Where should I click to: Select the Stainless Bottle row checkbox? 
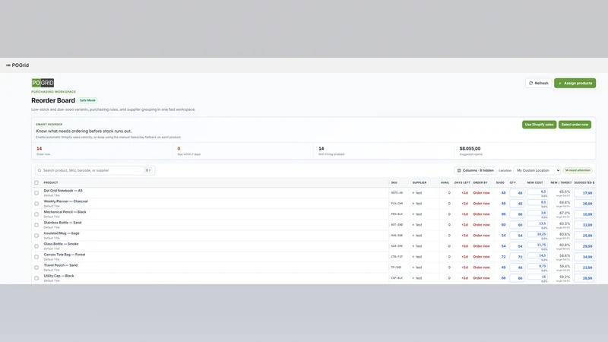click(x=36, y=225)
